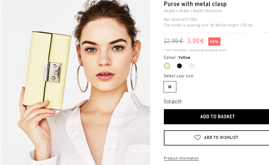Click the model size and height info line
Viewport: 269px width, 165px height.
[208, 25]
